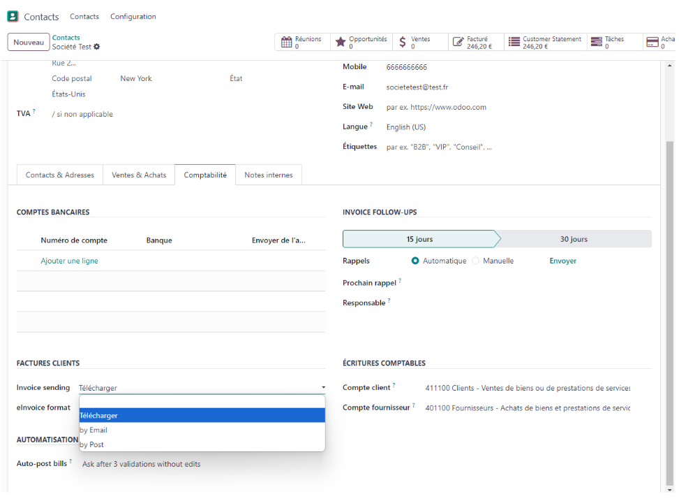Click the Contacts breadcrumb link
679x501 pixels.
[x=66, y=38]
